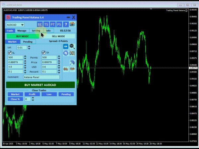The height and width of the screenshot is (149, 199).
Task: Click the TS trailing stop icon
Action: [46, 24]
